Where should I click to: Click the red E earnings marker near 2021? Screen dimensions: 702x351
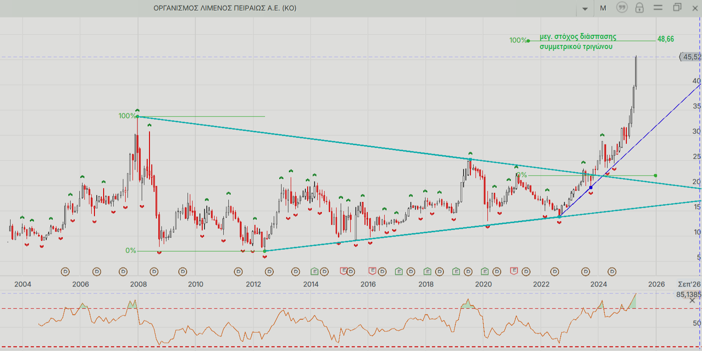(514, 272)
